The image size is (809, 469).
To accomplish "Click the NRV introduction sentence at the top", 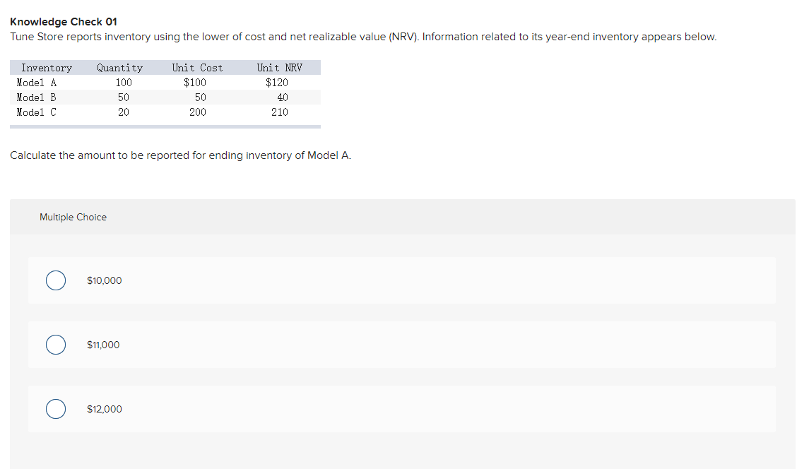I will pos(362,36).
